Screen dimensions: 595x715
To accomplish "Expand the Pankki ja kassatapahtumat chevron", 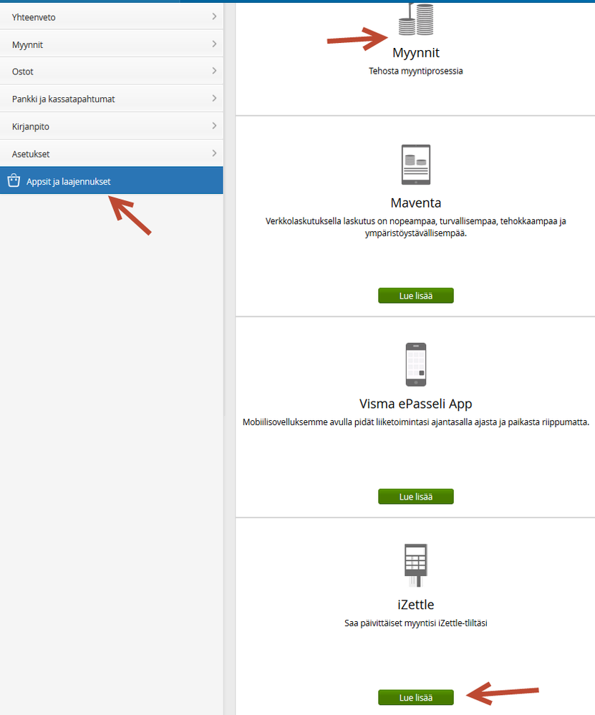I will point(214,98).
